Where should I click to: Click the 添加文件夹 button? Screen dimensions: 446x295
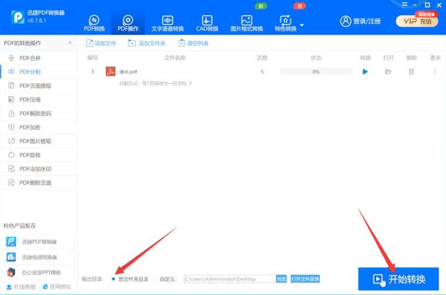click(147, 43)
